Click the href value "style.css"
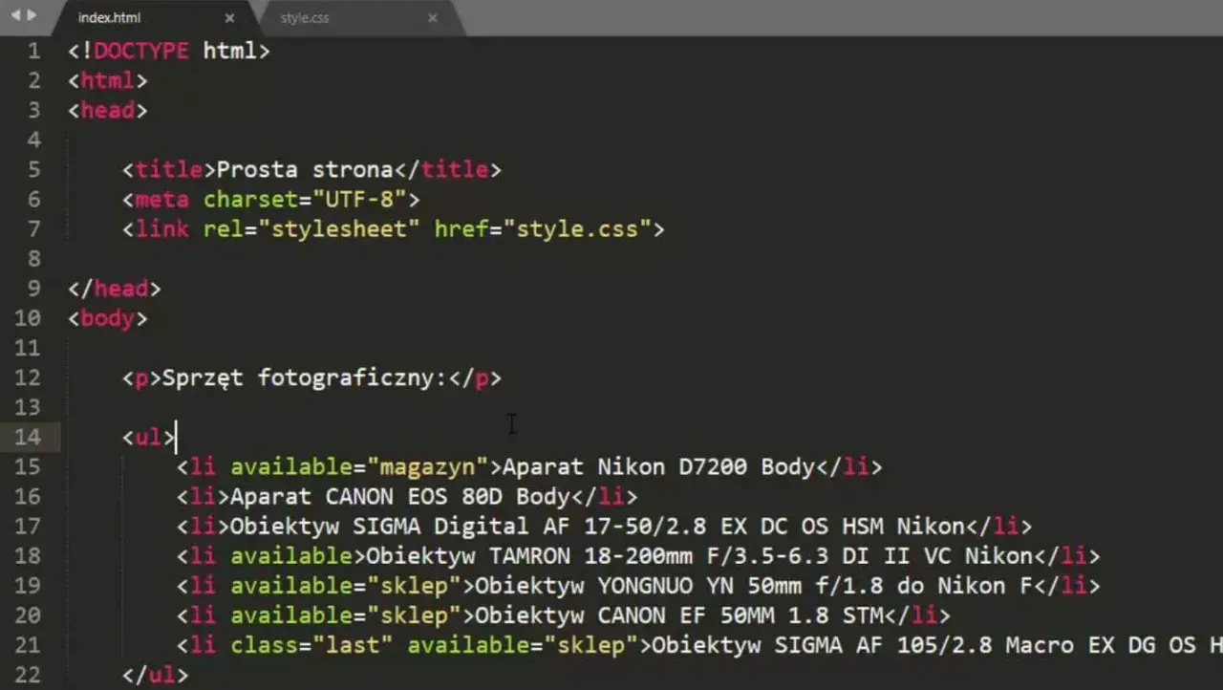Viewport: 1223px width, 690px height. coord(577,229)
